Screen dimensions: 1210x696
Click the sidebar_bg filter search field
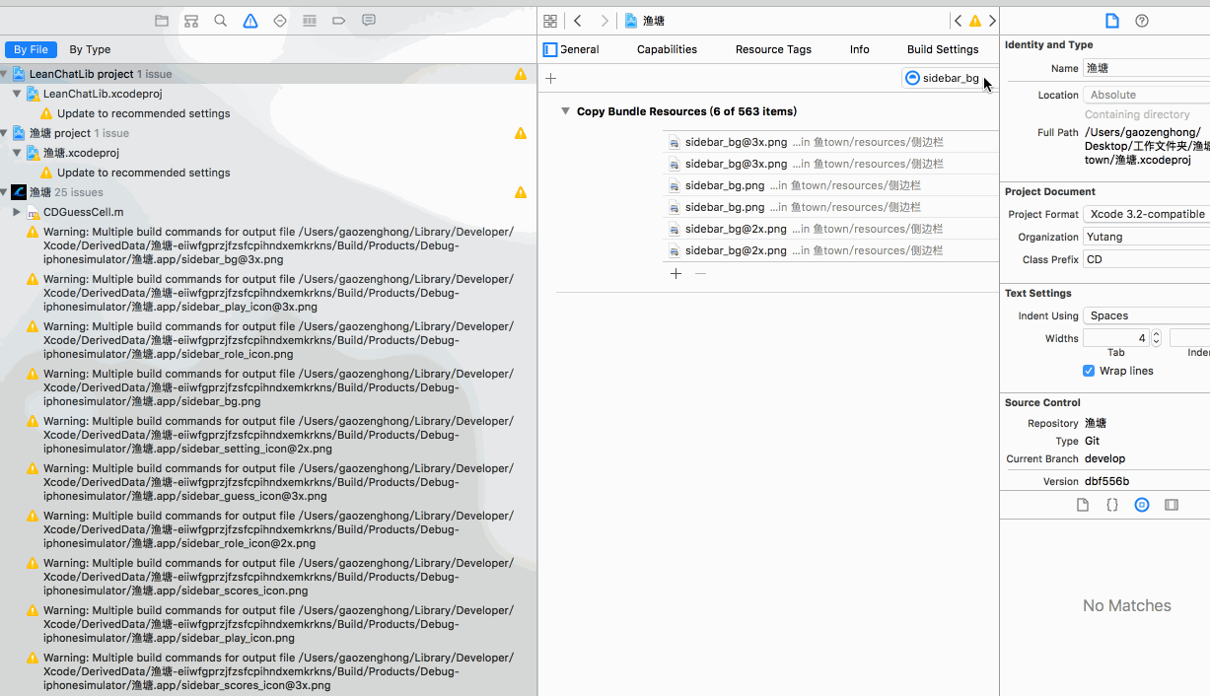tap(951, 78)
